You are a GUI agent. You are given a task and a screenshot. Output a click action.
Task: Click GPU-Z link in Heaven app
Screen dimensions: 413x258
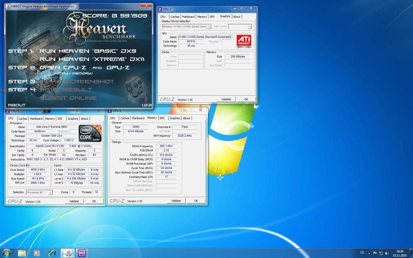(x=118, y=68)
